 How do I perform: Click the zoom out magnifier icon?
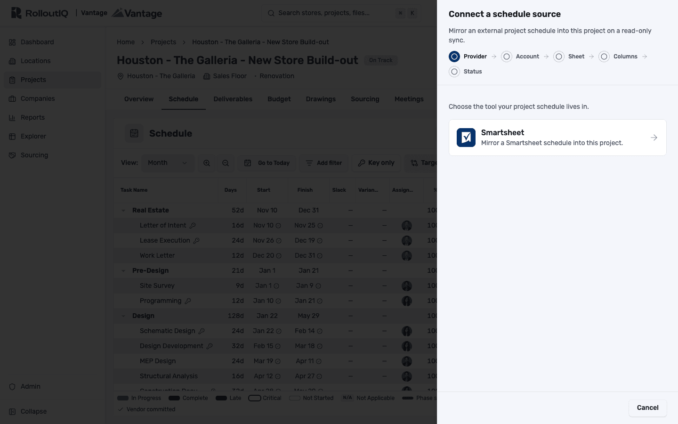[x=226, y=163]
